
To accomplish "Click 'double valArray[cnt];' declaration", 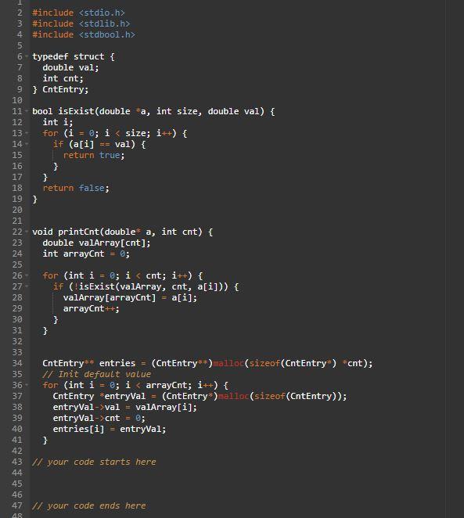I will pyautogui.click(x=96, y=243).
